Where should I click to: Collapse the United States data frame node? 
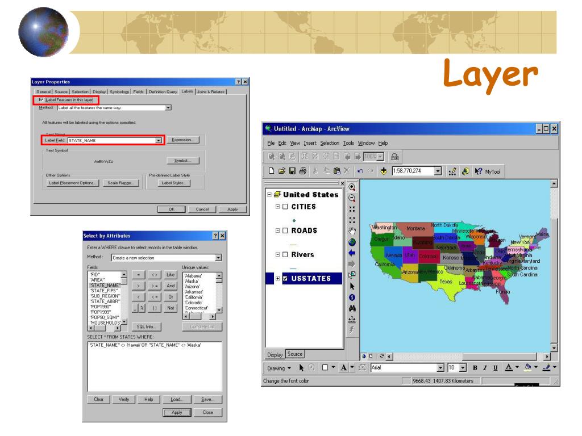269,195
